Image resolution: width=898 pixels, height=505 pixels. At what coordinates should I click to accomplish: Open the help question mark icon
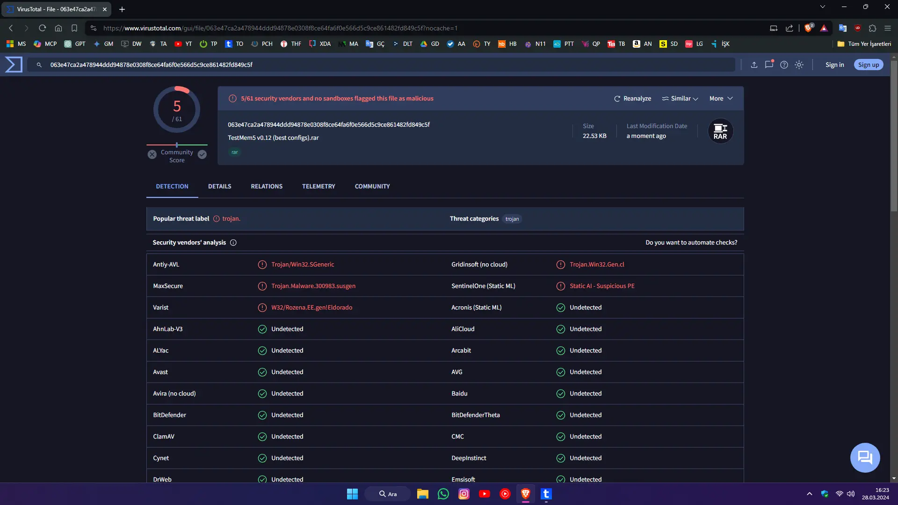[784, 65]
